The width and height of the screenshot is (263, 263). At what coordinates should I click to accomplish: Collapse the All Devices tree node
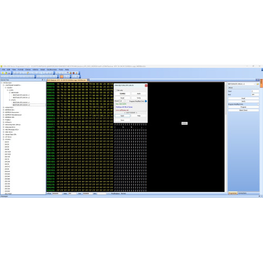pyautogui.click(x=2, y=83)
